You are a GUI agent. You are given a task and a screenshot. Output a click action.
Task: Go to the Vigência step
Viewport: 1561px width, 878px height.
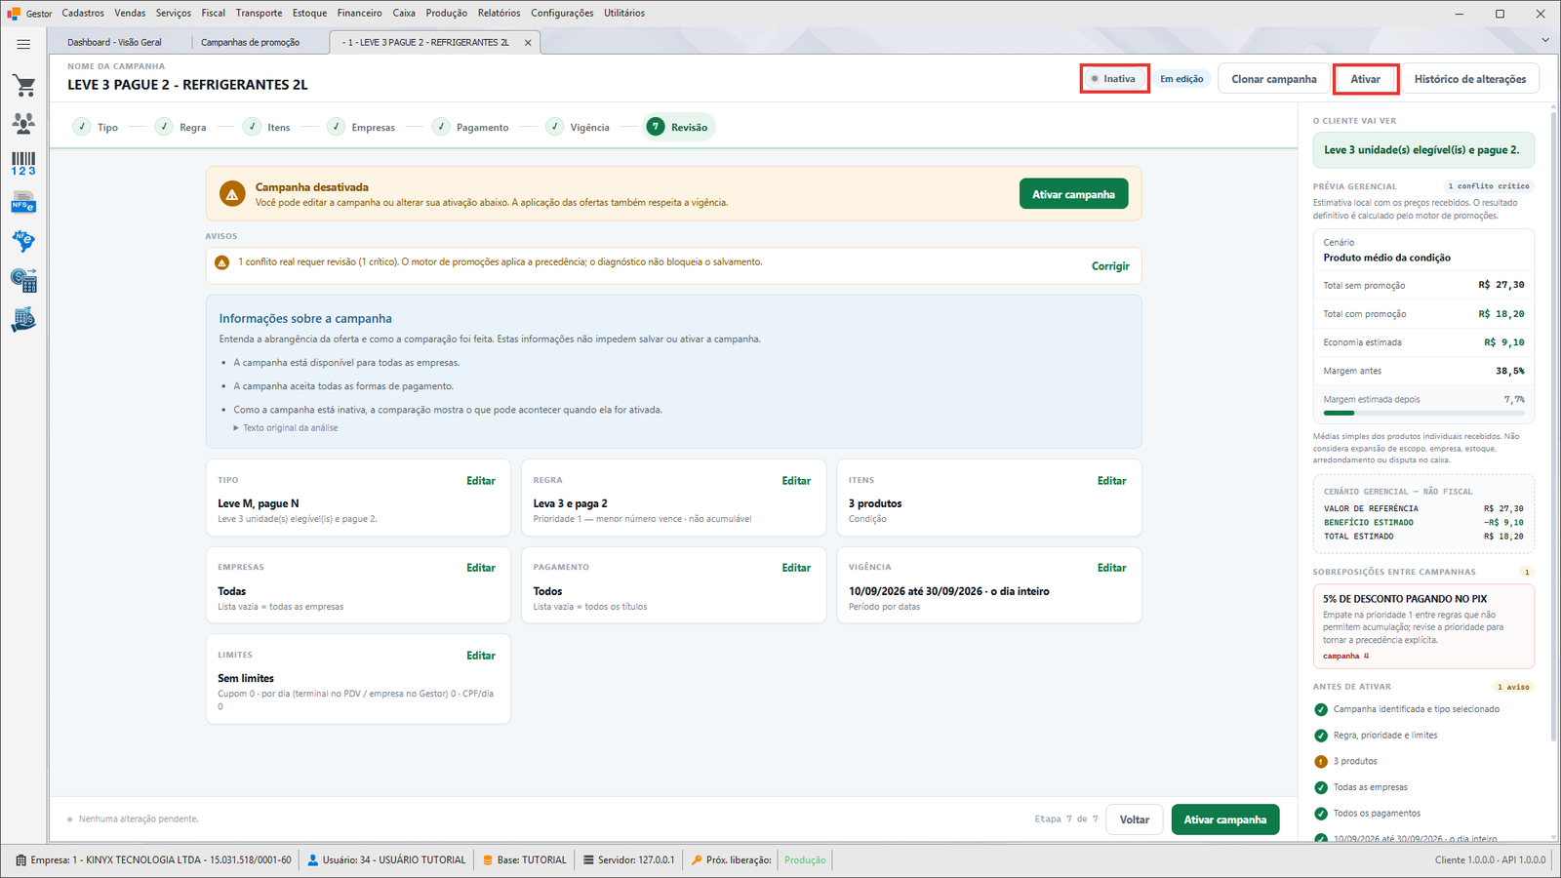coord(580,128)
